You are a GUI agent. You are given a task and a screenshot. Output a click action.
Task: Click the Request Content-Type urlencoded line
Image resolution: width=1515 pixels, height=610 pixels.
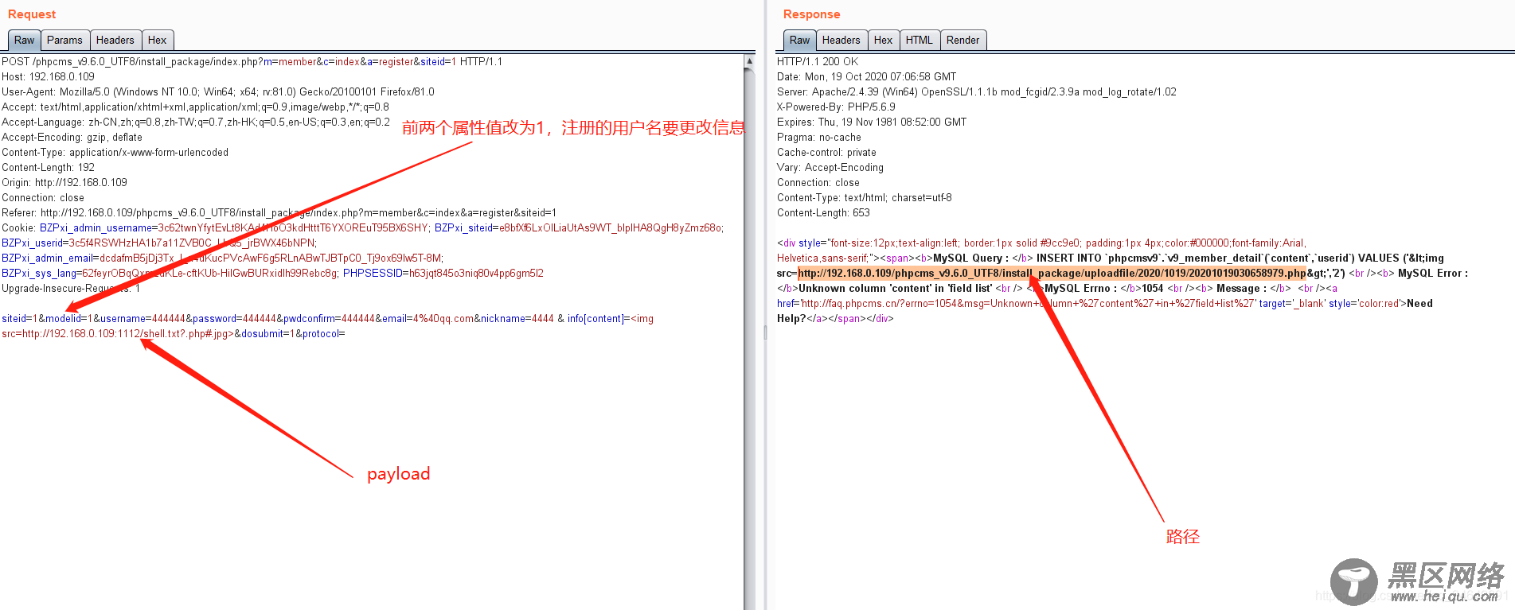(115, 152)
